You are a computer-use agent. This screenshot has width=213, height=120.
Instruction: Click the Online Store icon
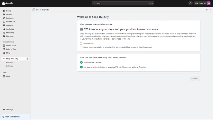(x=4, y=46)
